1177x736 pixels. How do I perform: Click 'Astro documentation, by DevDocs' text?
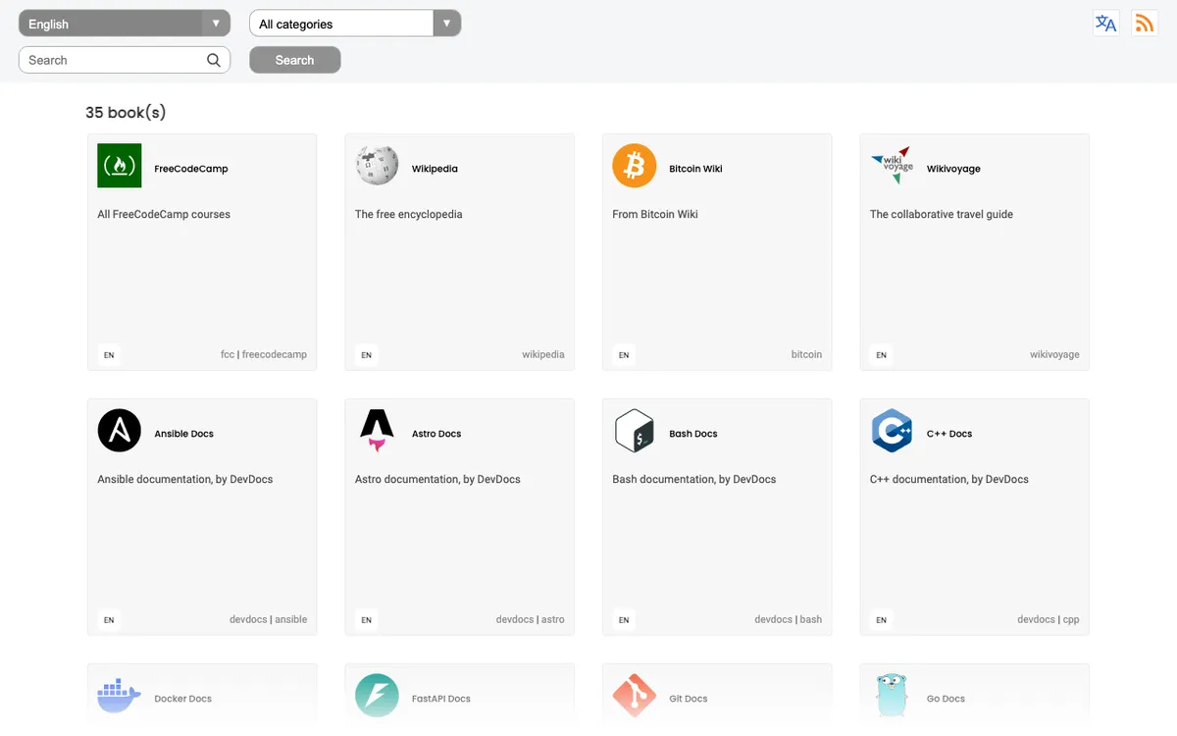[x=437, y=479]
